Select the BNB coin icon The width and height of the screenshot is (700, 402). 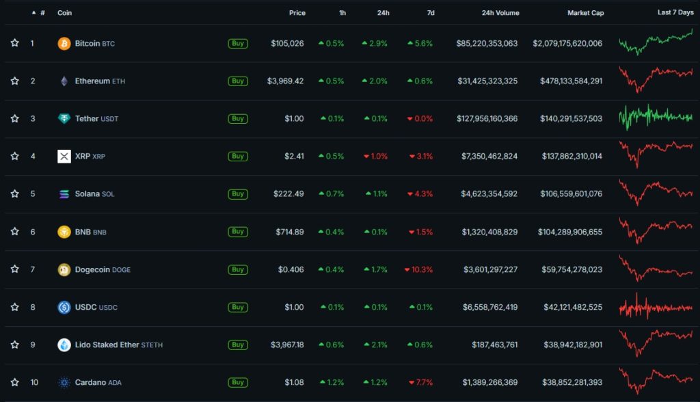tap(64, 231)
